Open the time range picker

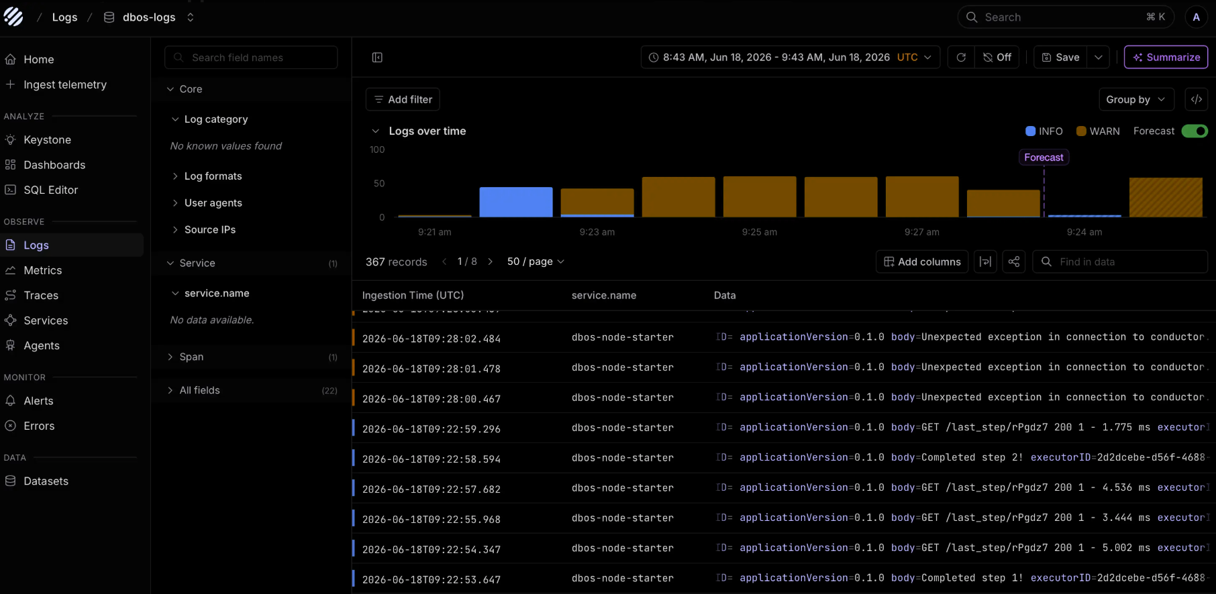[x=790, y=58]
